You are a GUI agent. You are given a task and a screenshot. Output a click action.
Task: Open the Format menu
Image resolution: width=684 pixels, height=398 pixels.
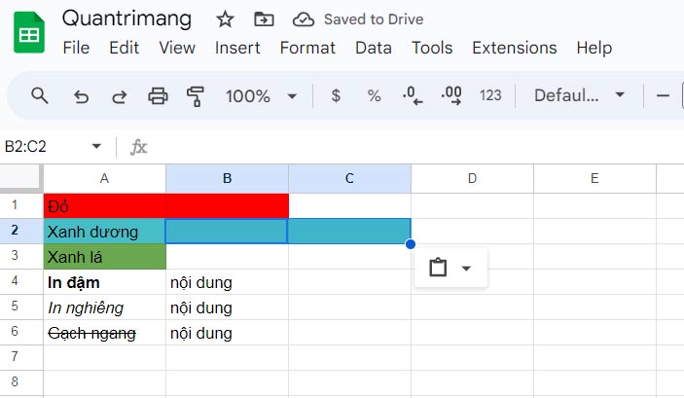(x=307, y=48)
